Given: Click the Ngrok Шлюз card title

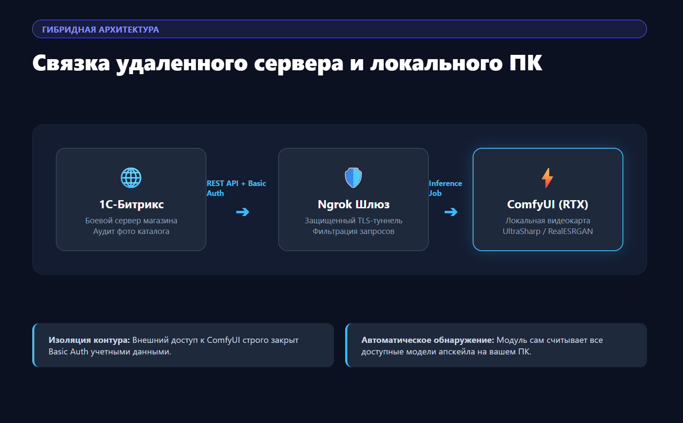Looking at the screenshot, I should coord(354,204).
